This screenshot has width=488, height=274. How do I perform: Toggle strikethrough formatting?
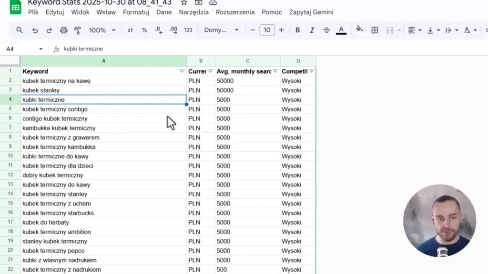326,30
